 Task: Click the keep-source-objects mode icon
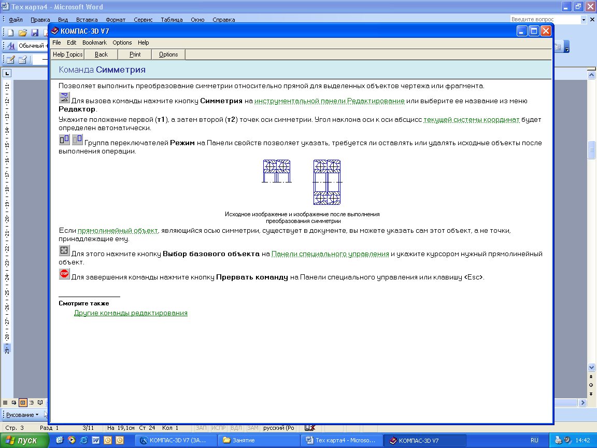click(x=64, y=140)
